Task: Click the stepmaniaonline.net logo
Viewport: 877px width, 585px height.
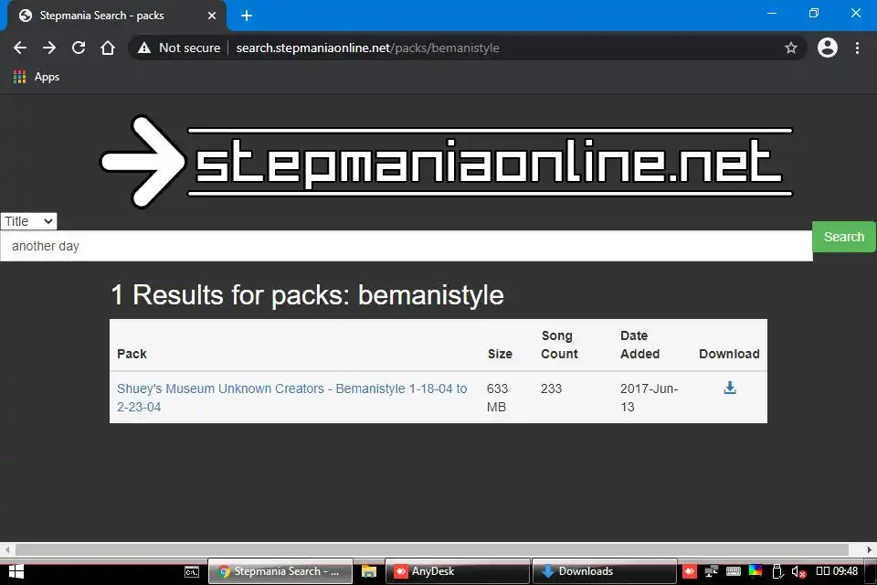Action: pyautogui.click(x=447, y=162)
